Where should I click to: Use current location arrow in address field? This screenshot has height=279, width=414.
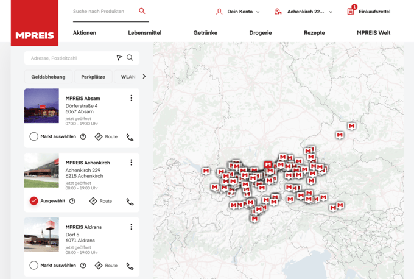pos(119,58)
